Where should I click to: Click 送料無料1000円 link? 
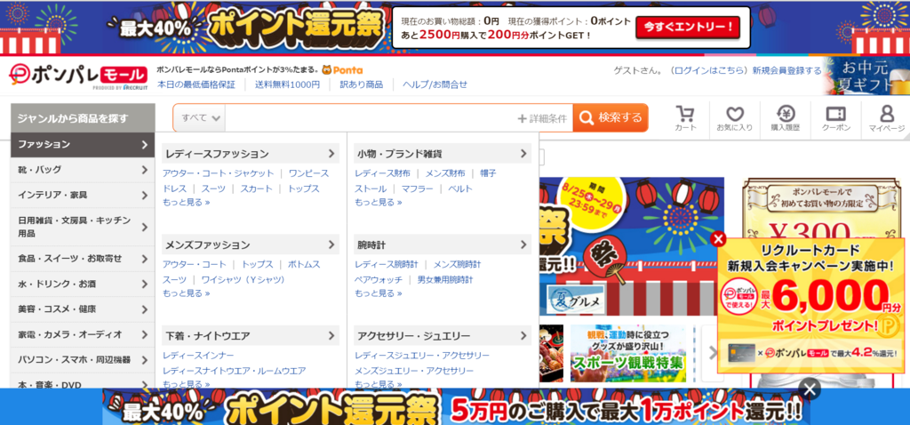(x=288, y=84)
